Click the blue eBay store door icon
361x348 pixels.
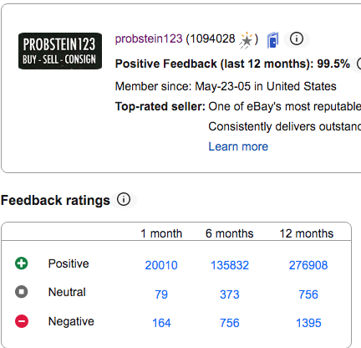point(272,40)
